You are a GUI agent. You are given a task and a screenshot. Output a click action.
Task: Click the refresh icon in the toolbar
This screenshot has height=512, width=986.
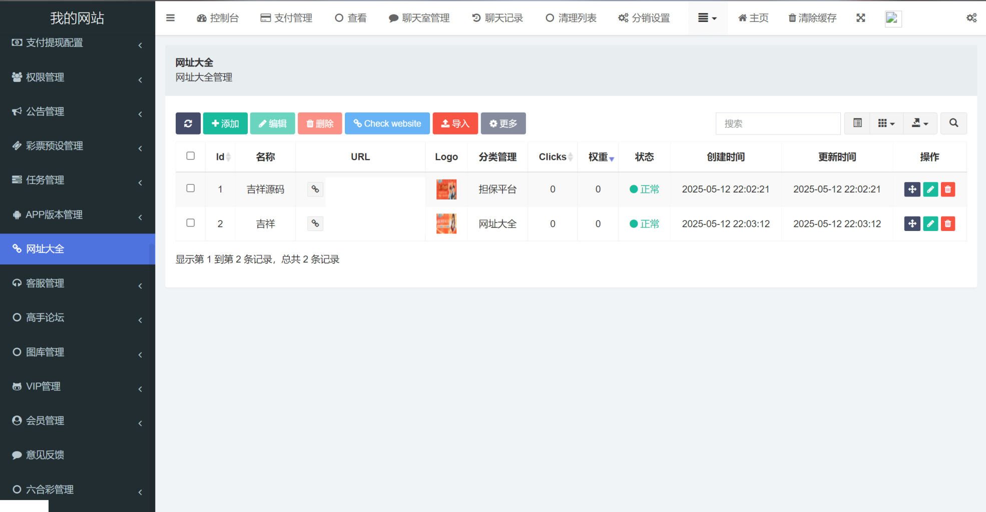(x=188, y=123)
